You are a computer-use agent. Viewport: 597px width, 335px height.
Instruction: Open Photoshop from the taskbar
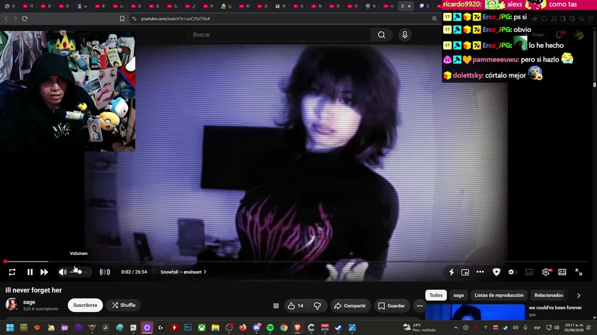[188, 328]
